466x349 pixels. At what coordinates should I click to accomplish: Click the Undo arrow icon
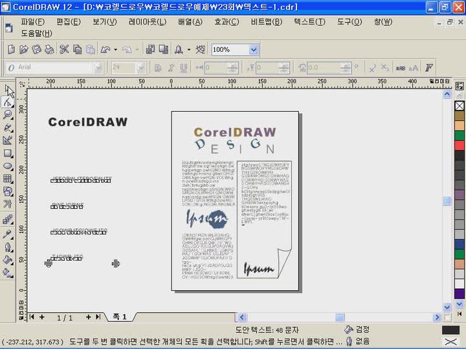click(105, 49)
